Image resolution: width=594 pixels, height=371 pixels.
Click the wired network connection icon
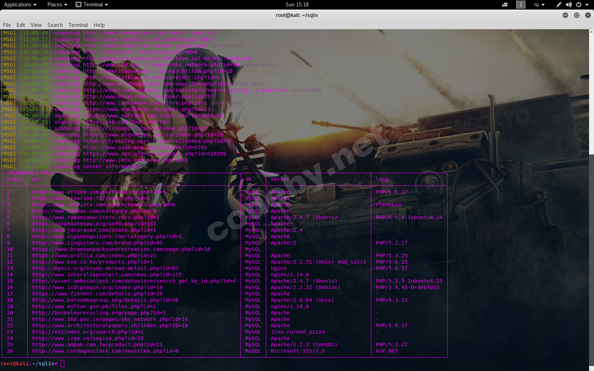click(x=559, y=5)
